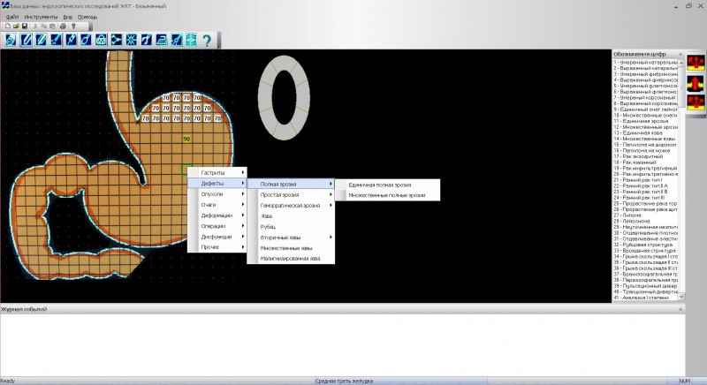Select the light cyan grid pattern icon
707x385 pixels.
coord(191,40)
